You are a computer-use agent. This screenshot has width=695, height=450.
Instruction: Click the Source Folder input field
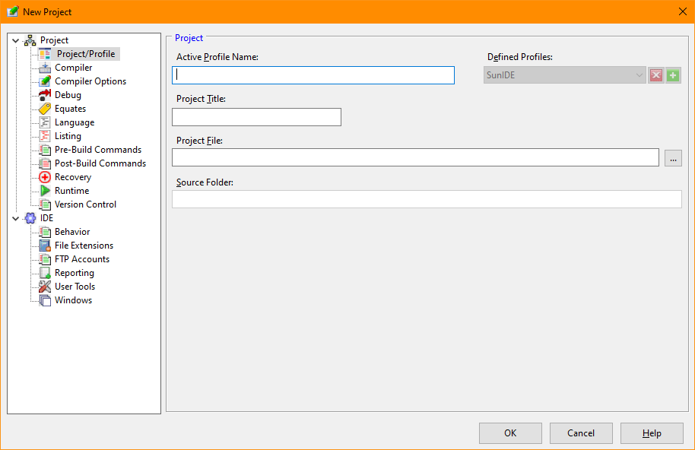(x=427, y=199)
